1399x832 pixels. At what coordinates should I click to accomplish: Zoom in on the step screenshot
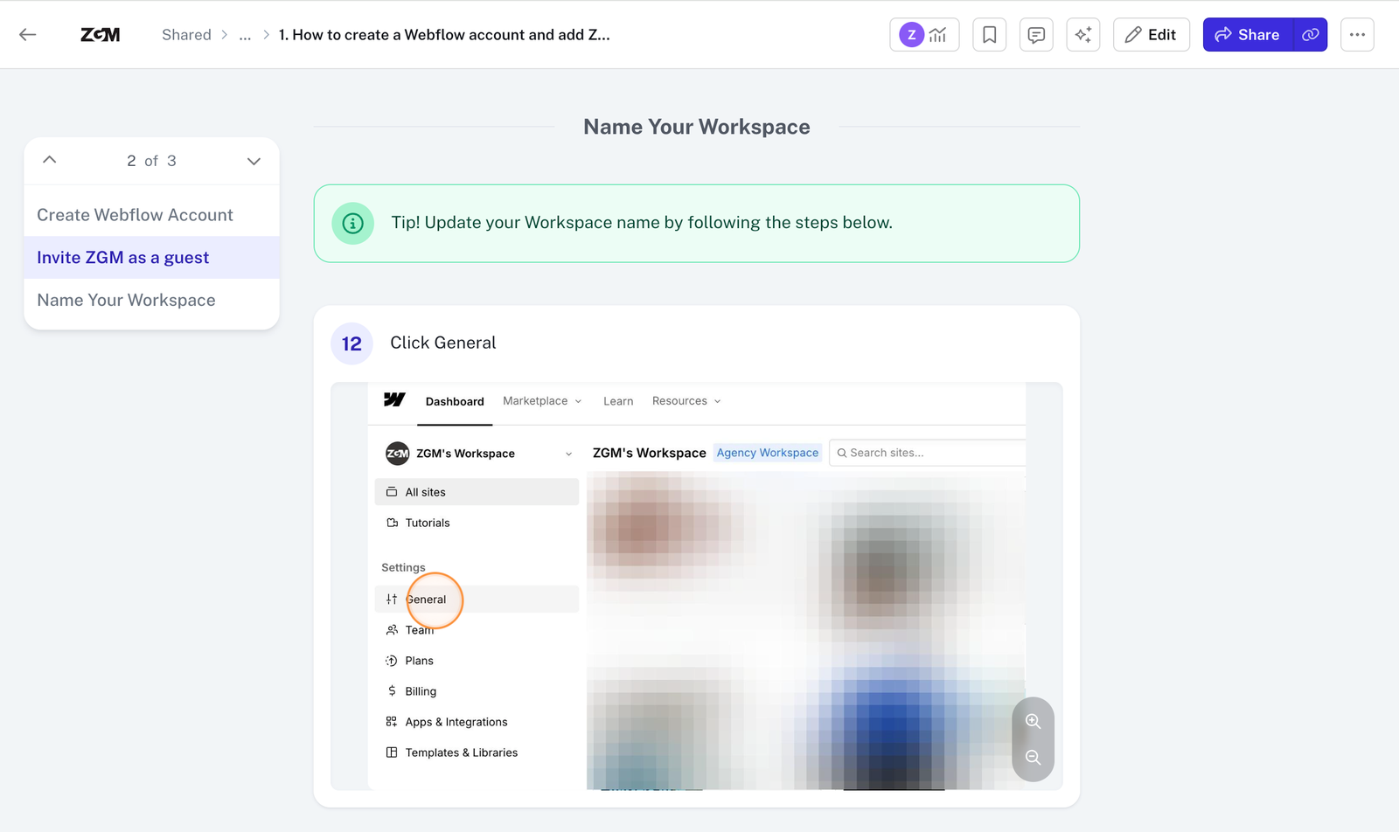coord(1033,721)
